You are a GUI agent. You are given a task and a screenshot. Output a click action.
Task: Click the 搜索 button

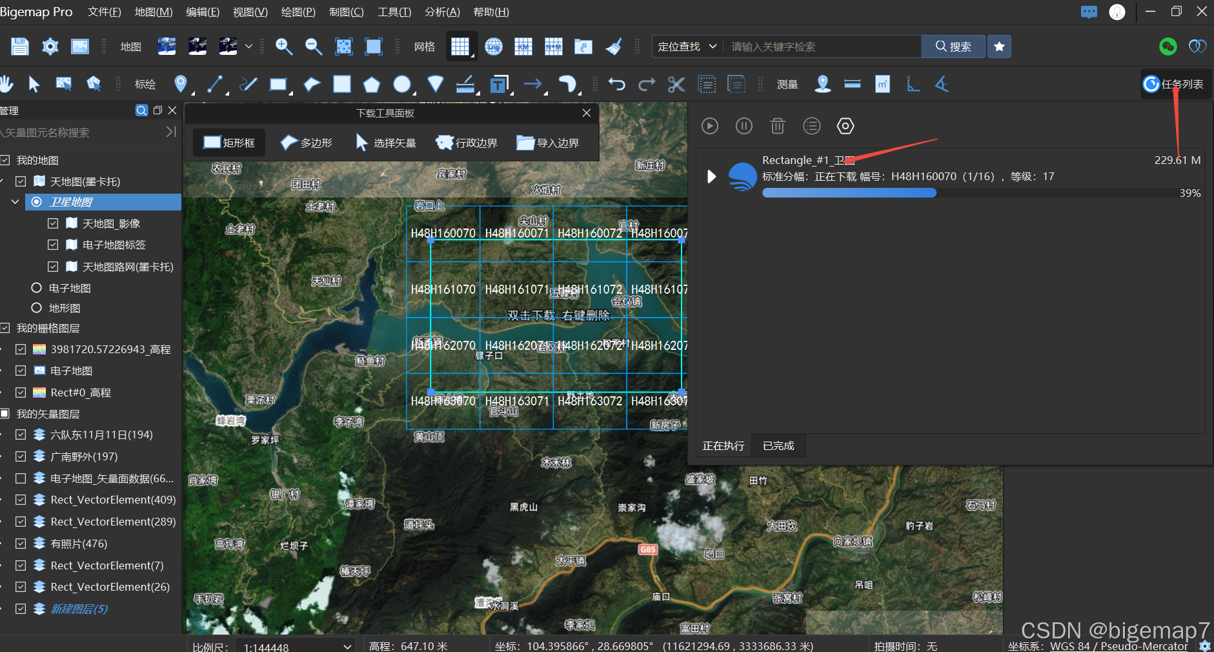tap(953, 46)
